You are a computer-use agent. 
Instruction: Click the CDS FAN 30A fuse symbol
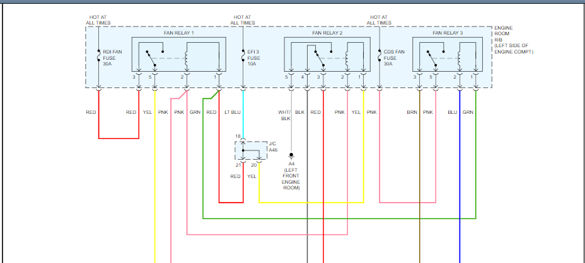point(379,55)
